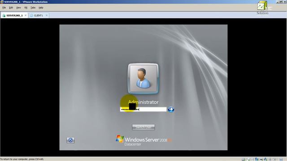Minimize the VMware Workstation window
Image resolution: width=287 pixels, height=161 pixels.
(x=278, y=2)
